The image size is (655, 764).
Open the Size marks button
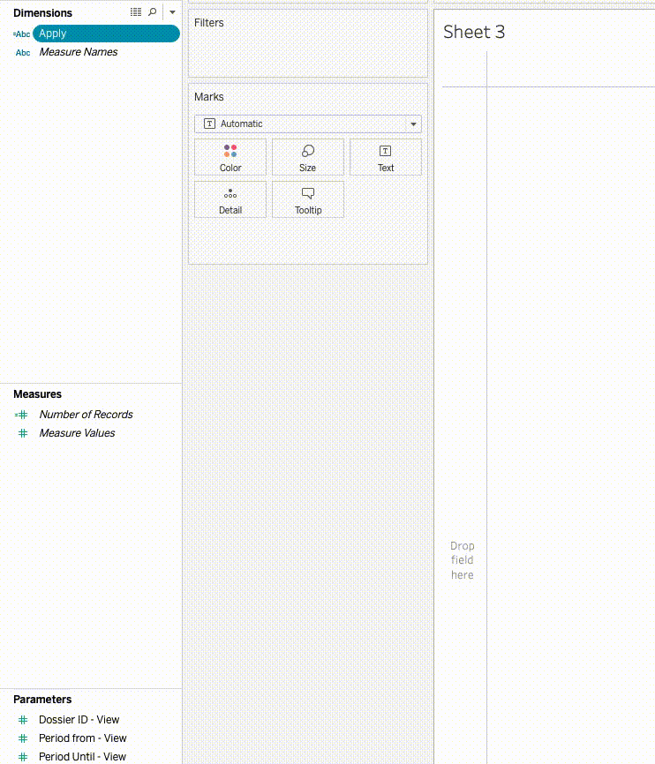(307, 157)
